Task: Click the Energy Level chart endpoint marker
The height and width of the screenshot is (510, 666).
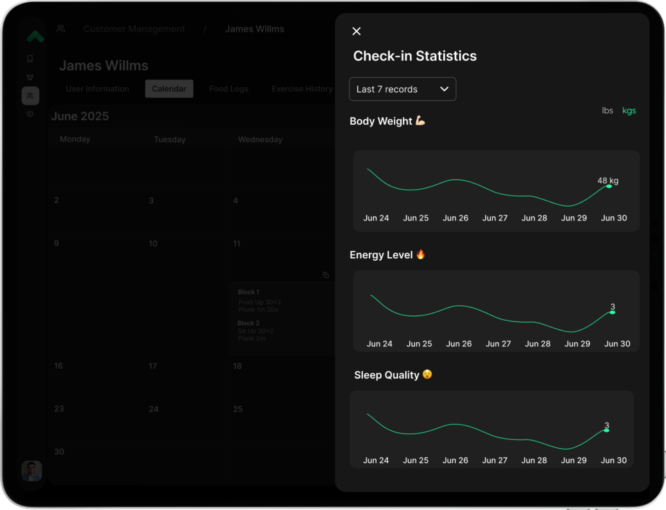Action: click(x=612, y=312)
